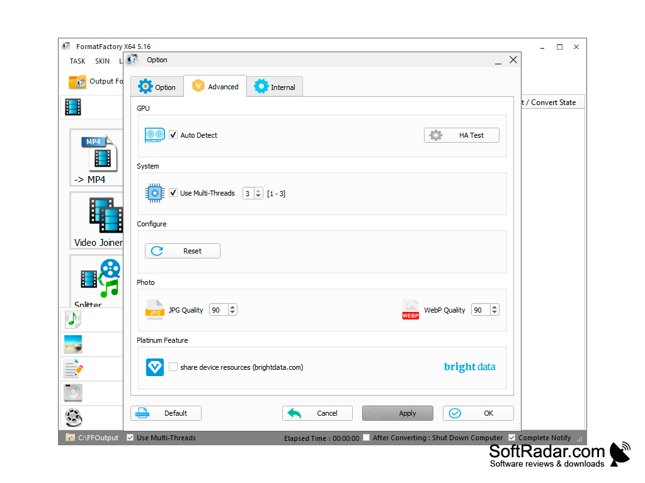The width and height of the screenshot is (645, 483).
Task: Click the Convert State column header
Action: [553, 103]
